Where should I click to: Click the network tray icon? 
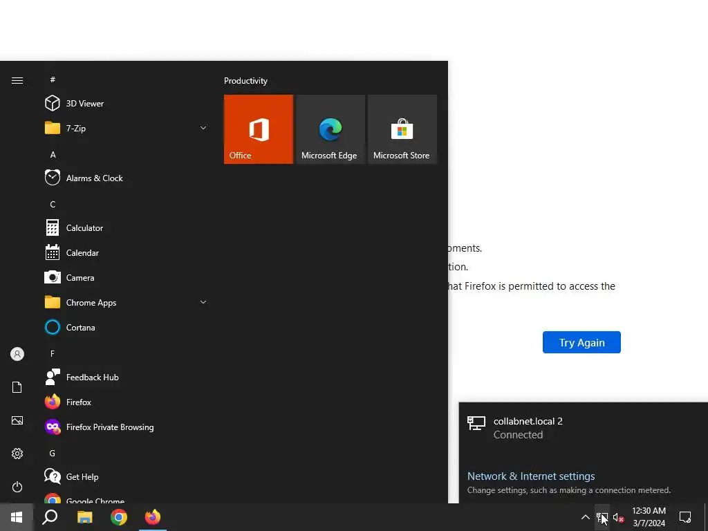[x=602, y=517]
